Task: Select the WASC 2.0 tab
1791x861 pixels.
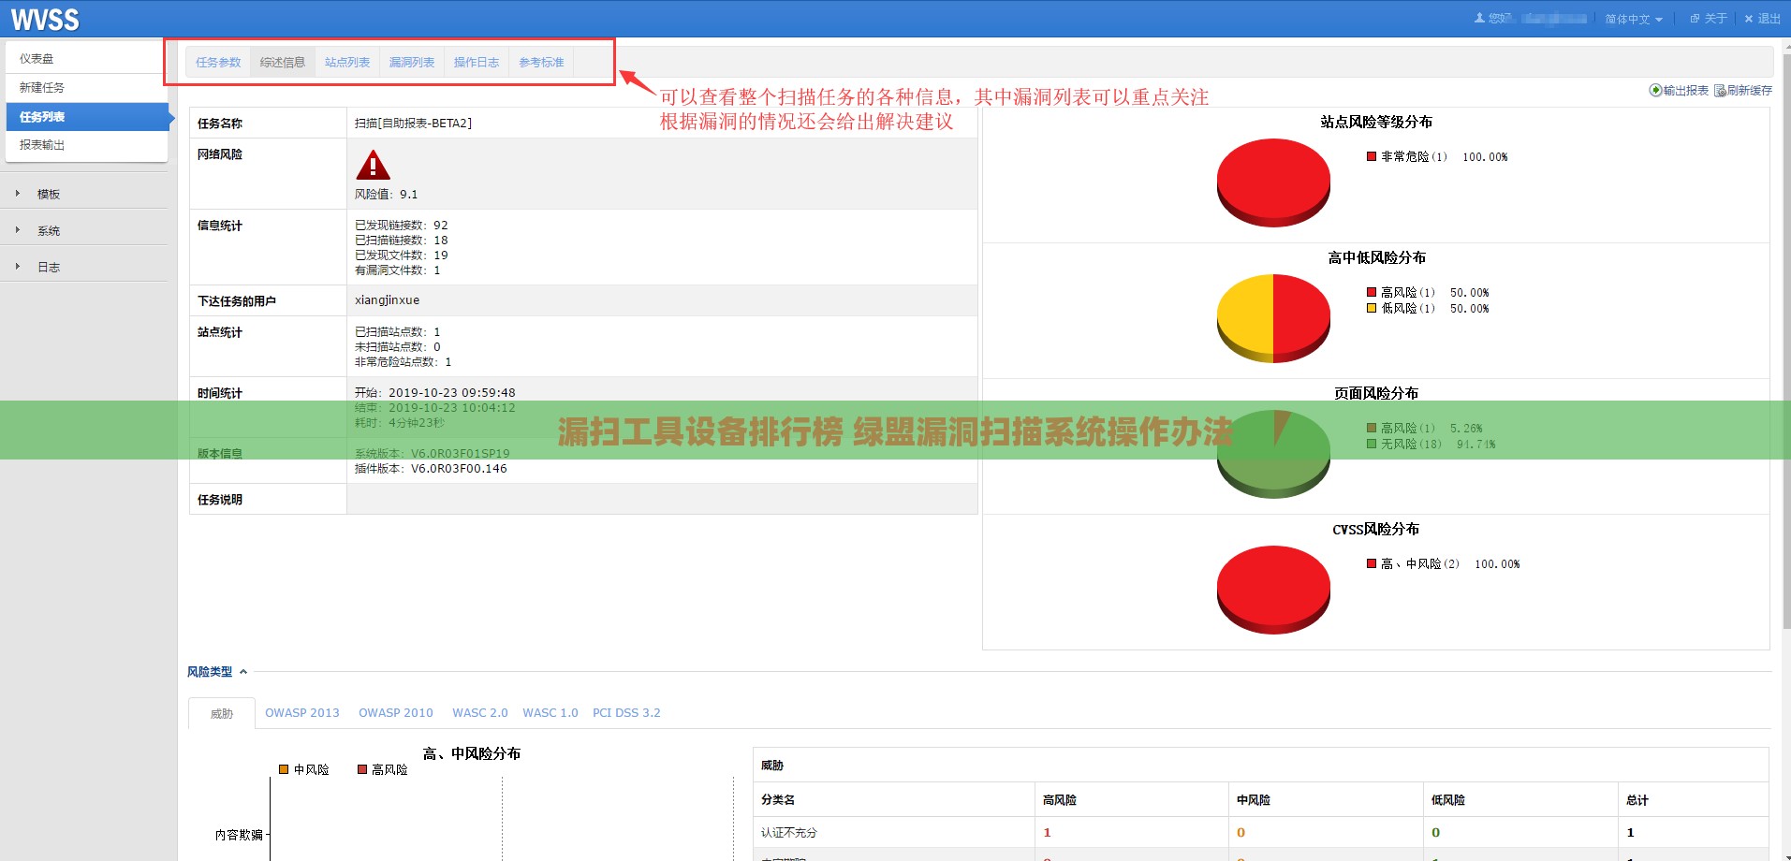Action: [x=479, y=713]
